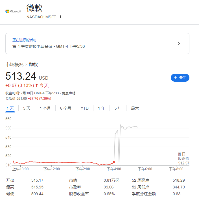Click the 昨日收盘价 512.57 label
Image resolution: width=199 pixels, height=202 pixels.
(184, 158)
